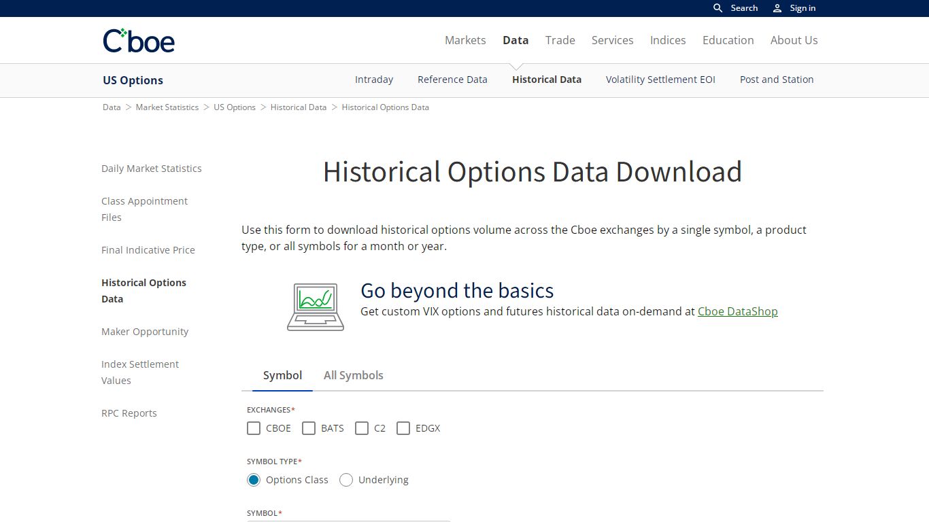Check the EDGX exchange checkbox
This screenshot has width=929, height=522.
[x=403, y=428]
